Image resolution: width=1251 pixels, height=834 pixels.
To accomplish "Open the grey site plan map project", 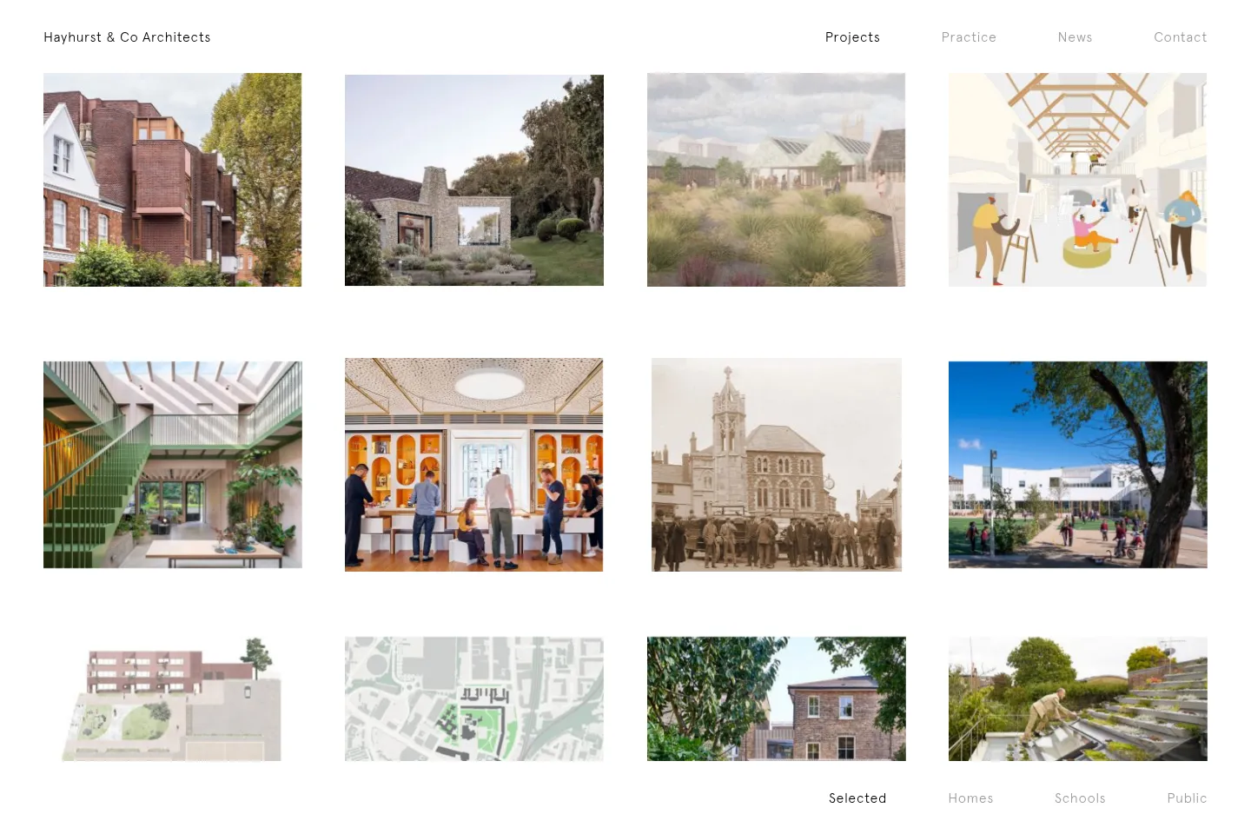I will [474, 699].
